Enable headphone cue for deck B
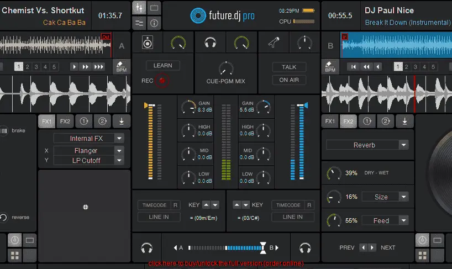The image size is (452, 269). [x=305, y=247]
